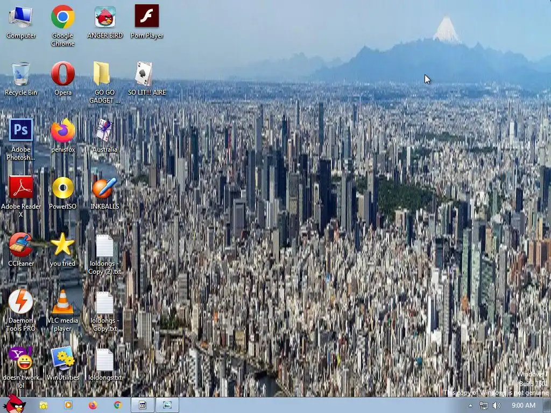Open the Computer desktop icon

(21, 22)
